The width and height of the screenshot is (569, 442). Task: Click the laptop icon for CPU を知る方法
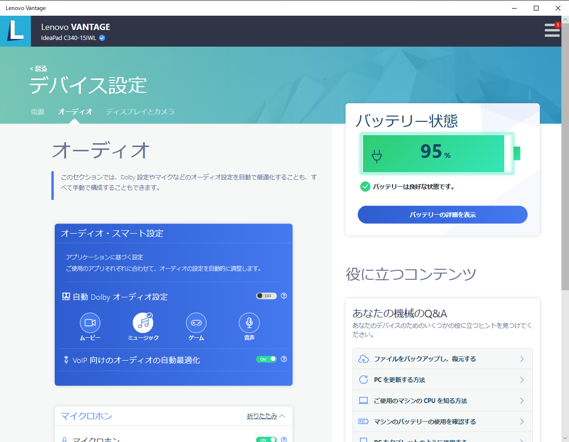pos(363,401)
